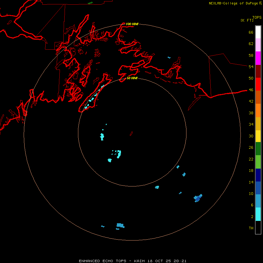Click the 42 legend value
This screenshot has width=263, height=263.
pos(251,101)
